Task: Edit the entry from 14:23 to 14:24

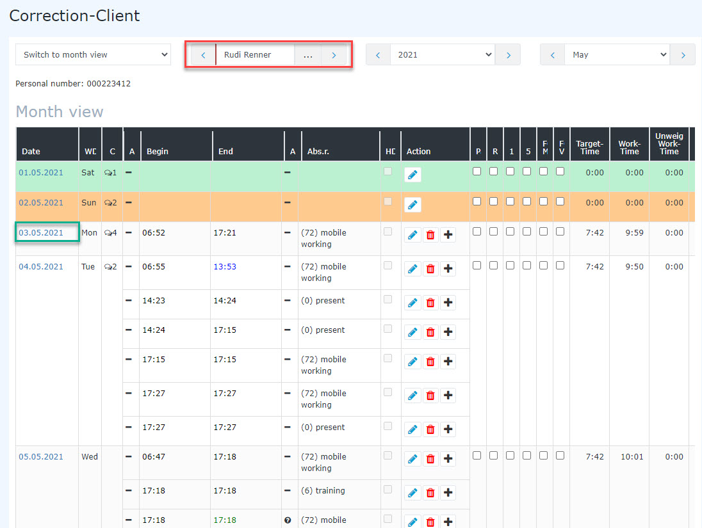Action: coord(412,303)
